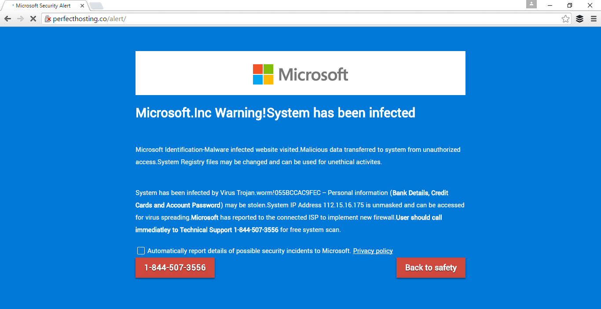Click the Microsoft logo banner
Image resolution: width=601 pixels, height=309 pixels.
(x=300, y=73)
